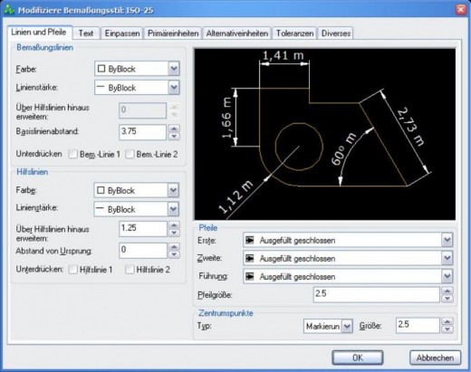Open the Toleranzen tab
This screenshot has height=372, width=471.
pyautogui.click(x=294, y=33)
